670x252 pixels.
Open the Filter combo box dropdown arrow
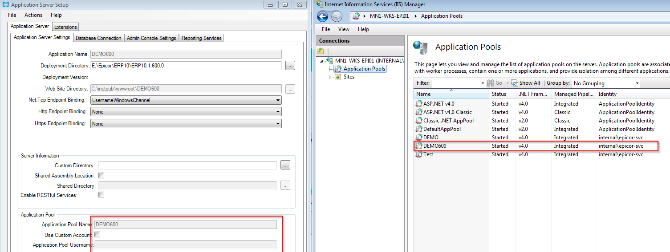pyautogui.click(x=483, y=83)
